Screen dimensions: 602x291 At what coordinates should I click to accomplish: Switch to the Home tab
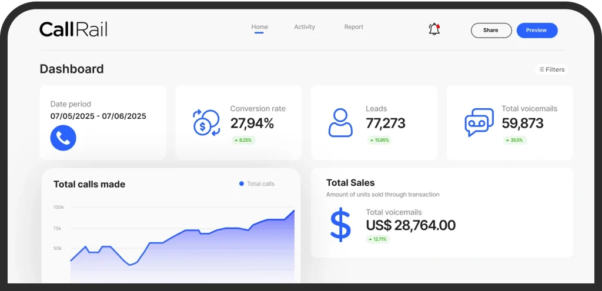(259, 27)
